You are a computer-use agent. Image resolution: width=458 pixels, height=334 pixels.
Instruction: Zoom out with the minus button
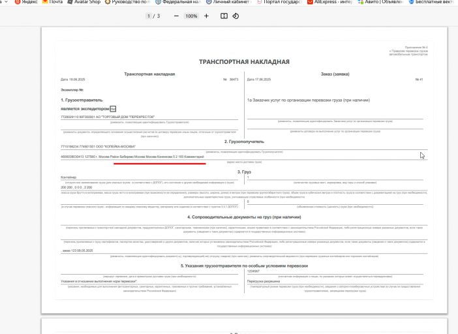(x=176, y=16)
